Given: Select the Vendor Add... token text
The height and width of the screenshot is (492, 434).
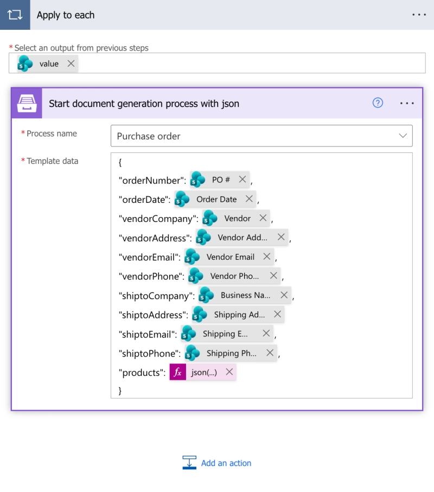Looking at the screenshot, I should coord(242,238).
